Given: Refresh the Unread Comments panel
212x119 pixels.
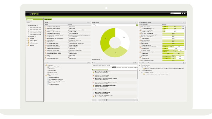Looking at the screenshot, I should pyautogui.click(x=183, y=63).
